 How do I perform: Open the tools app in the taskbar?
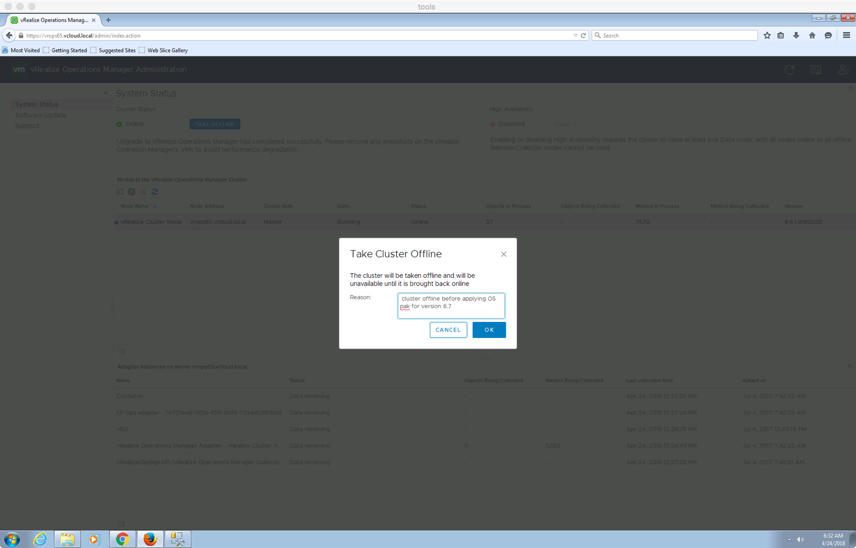[x=177, y=539]
